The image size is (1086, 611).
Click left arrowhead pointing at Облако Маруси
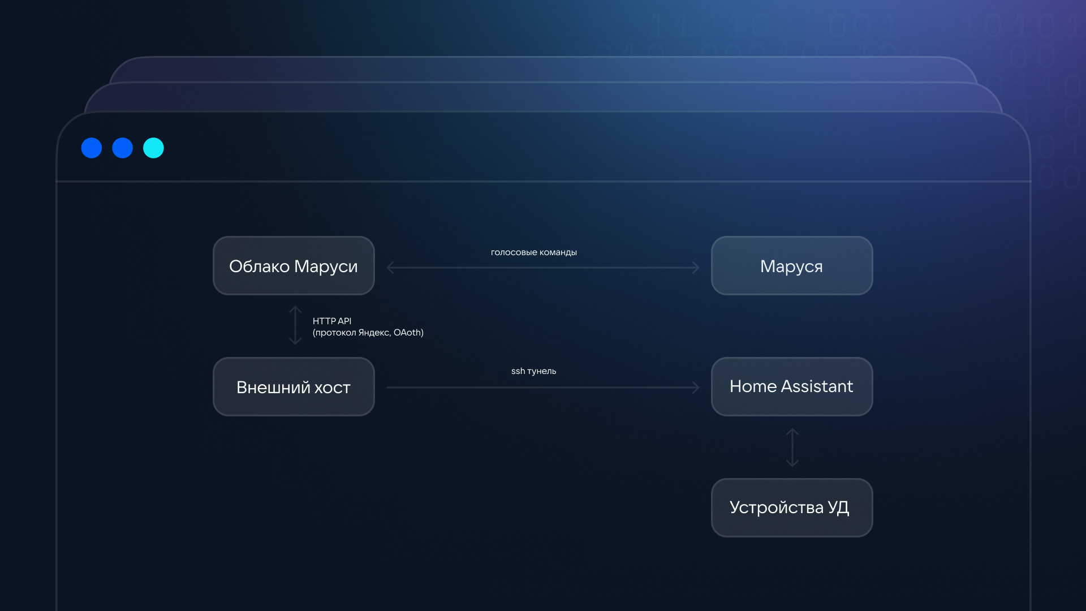(x=390, y=268)
